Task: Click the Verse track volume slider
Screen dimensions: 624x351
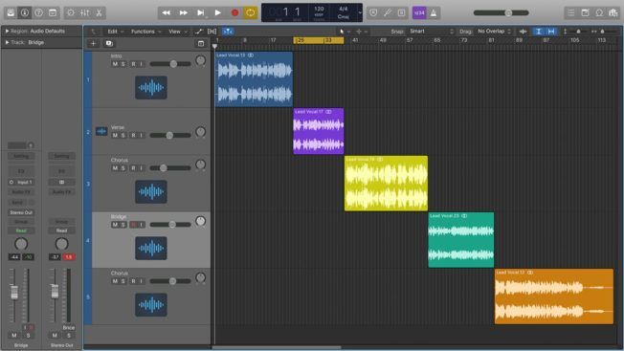Action: (x=170, y=136)
